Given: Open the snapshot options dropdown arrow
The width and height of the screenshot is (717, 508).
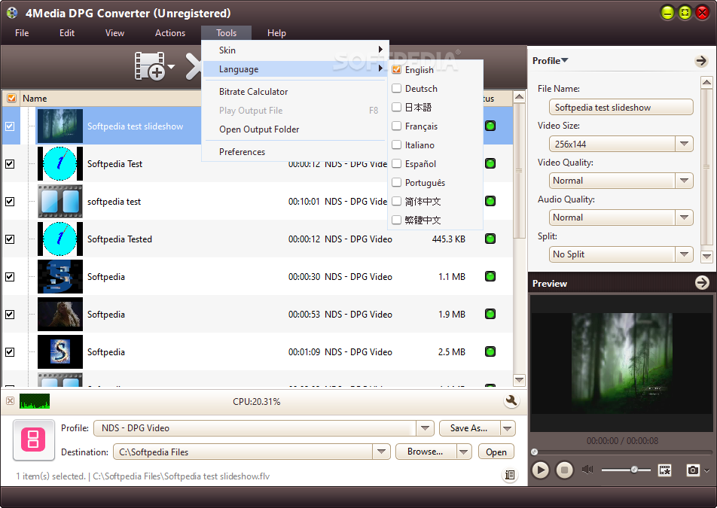Looking at the screenshot, I should pyautogui.click(x=707, y=470).
